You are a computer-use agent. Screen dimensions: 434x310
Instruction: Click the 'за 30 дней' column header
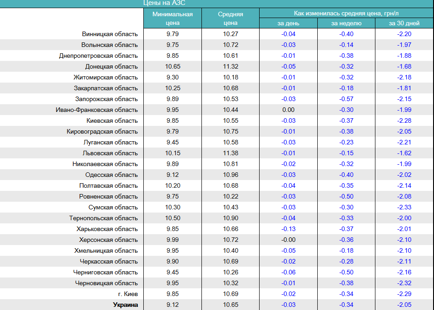point(404,23)
